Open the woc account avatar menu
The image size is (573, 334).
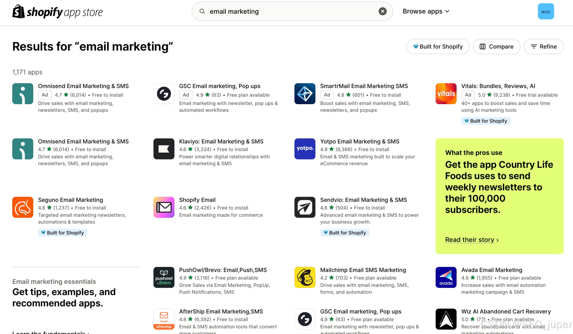coord(546,11)
